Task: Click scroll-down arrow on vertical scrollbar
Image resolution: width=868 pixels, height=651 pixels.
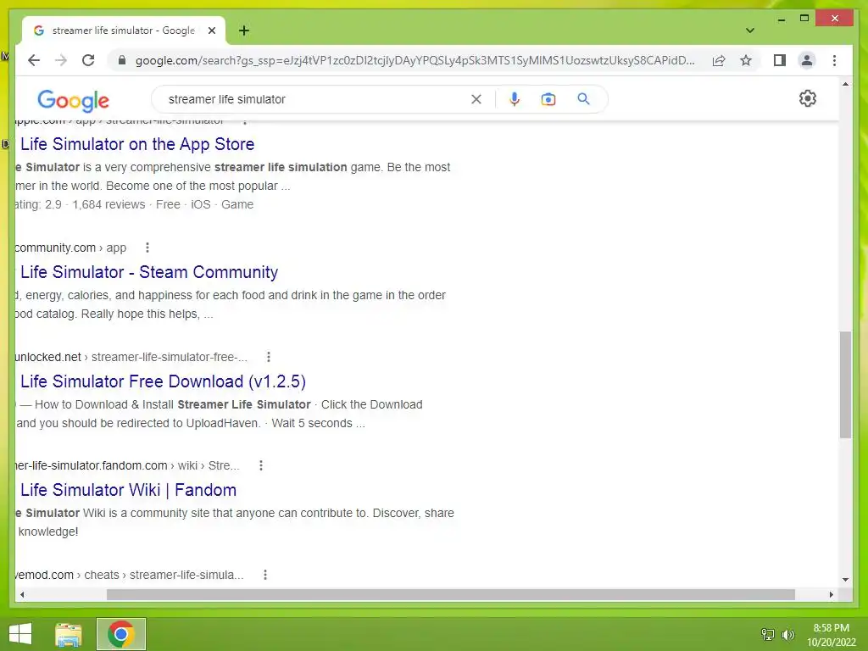Action: (x=845, y=580)
